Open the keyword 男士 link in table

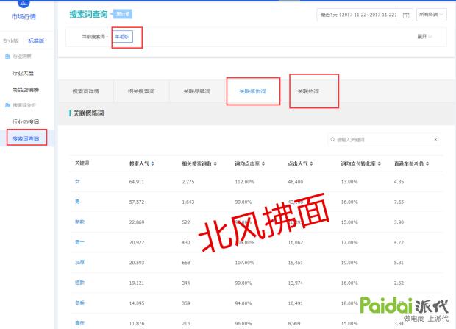tap(79, 242)
